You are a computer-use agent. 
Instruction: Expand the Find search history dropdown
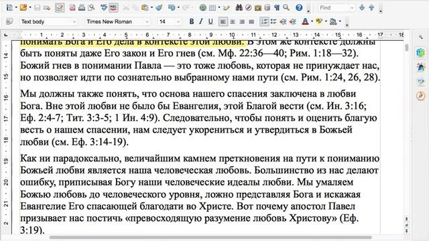(x=352, y=8)
